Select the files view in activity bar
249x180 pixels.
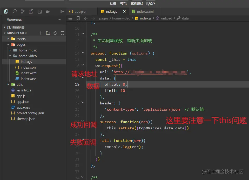tap(6, 11)
